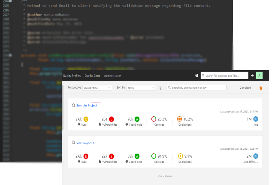
Task: Open the Sample Project link
Action: 87,105
